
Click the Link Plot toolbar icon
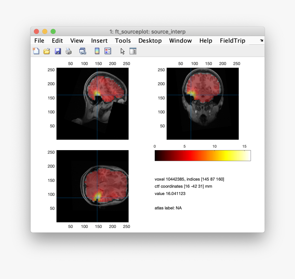tap(83, 51)
